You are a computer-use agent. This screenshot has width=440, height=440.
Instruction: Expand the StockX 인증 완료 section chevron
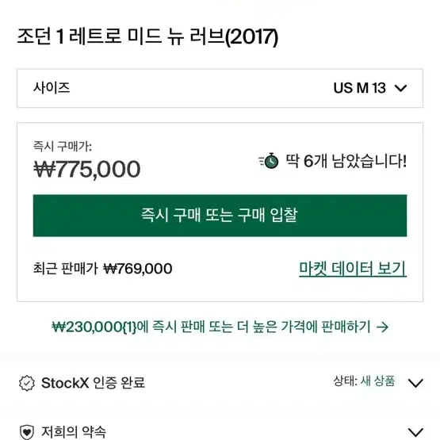coord(415,383)
